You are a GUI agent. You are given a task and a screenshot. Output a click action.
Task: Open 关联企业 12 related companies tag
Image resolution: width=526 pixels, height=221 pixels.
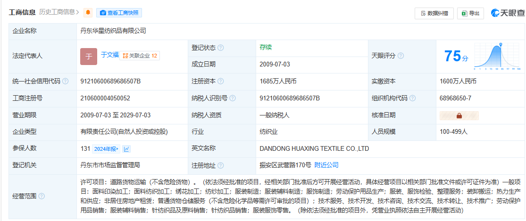point(140,56)
